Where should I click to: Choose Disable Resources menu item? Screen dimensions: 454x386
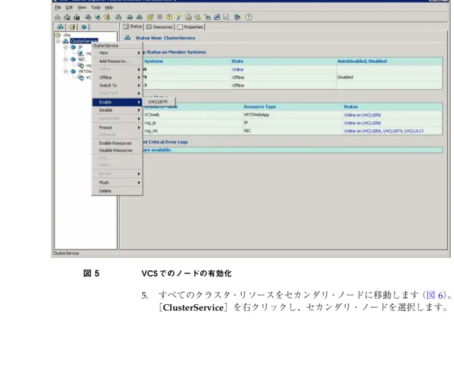[x=117, y=151]
